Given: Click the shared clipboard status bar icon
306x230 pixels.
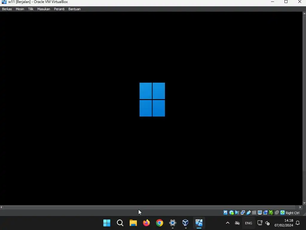Looking at the screenshot, I should pos(265,213).
